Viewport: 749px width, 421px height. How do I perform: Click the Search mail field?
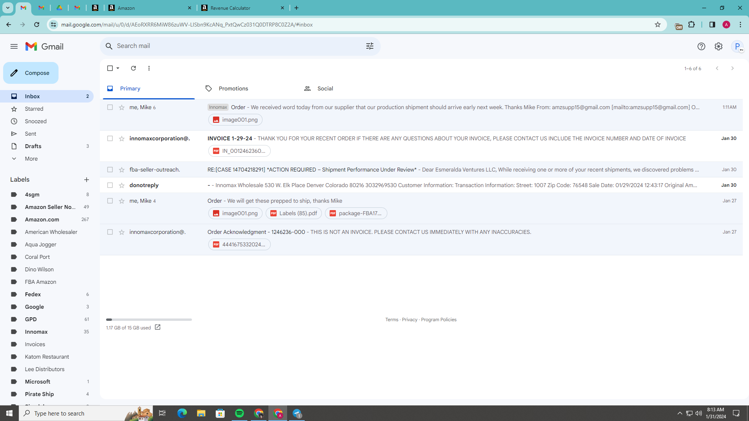coord(240,46)
